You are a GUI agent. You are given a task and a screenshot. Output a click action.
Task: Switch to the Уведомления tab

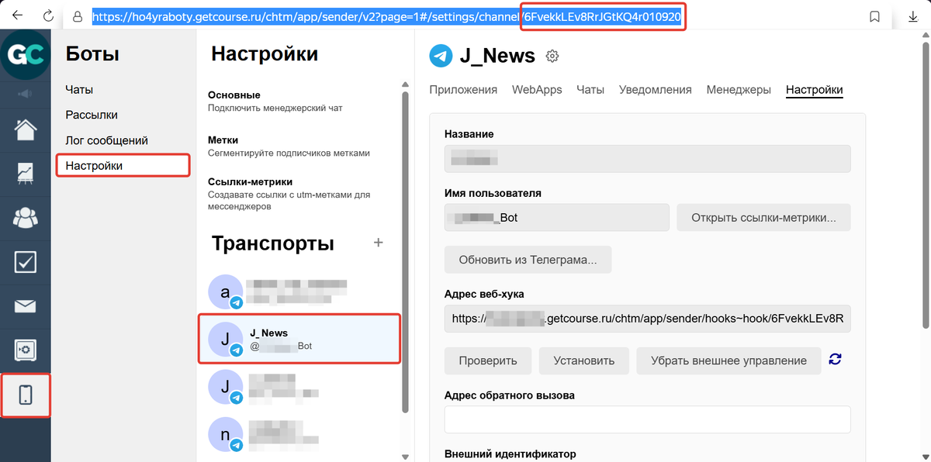click(655, 90)
